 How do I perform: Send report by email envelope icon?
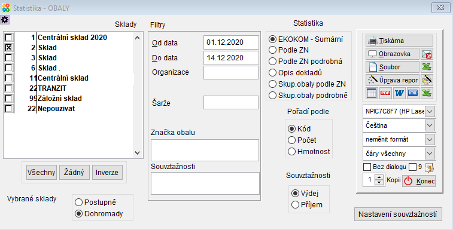pos(427,54)
